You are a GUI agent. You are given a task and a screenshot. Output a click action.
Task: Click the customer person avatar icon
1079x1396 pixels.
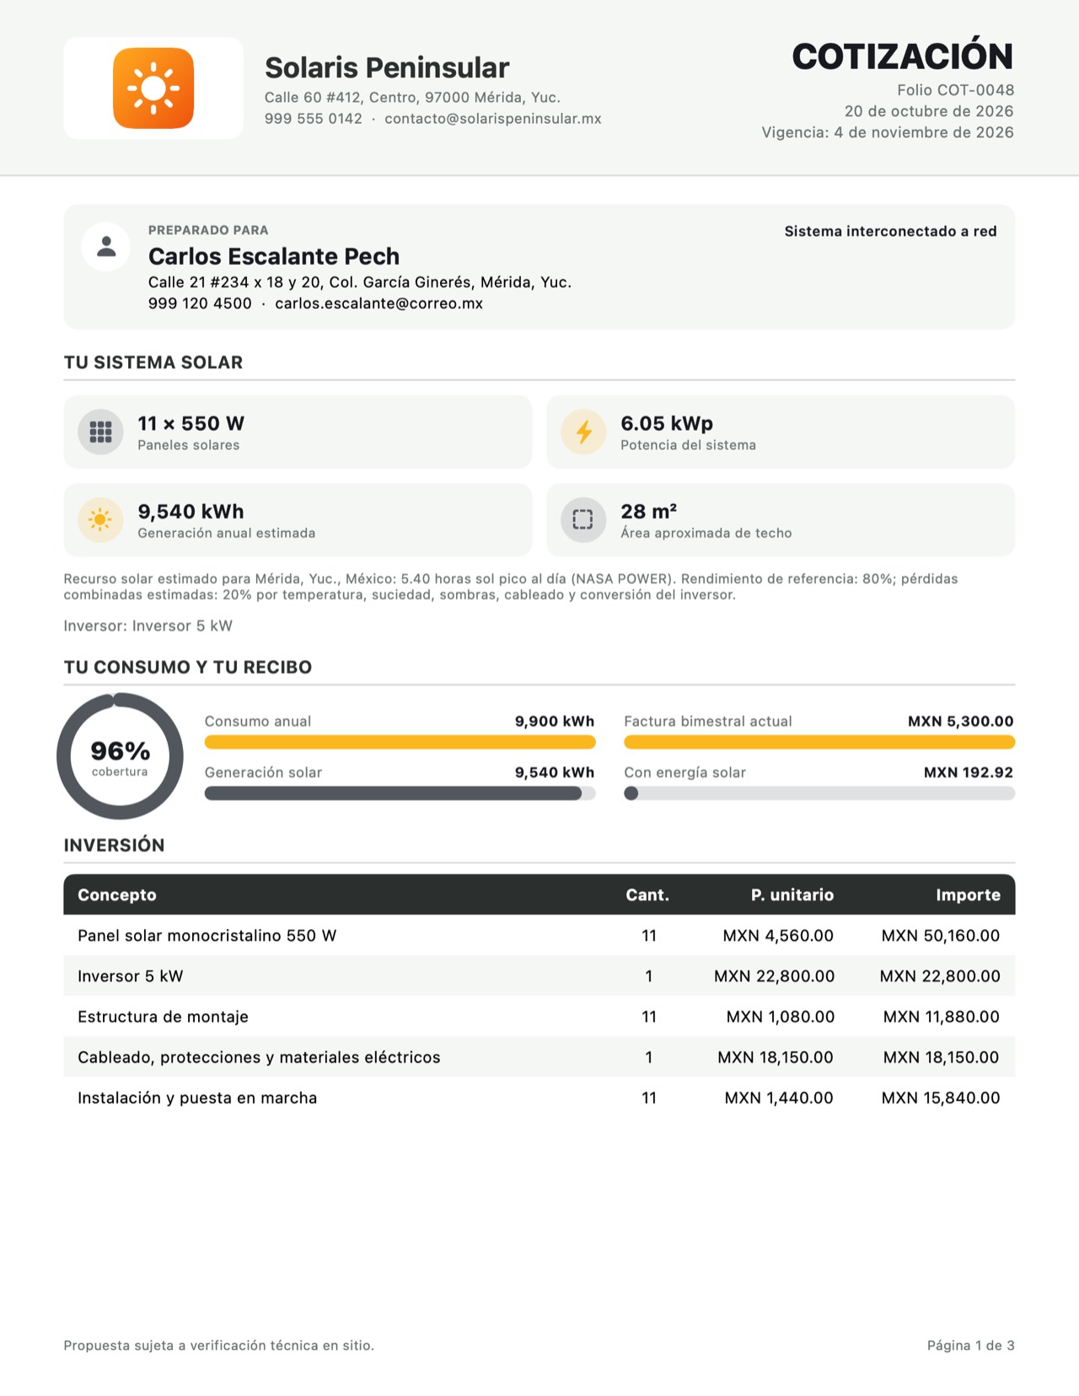click(x=106, y=246)
